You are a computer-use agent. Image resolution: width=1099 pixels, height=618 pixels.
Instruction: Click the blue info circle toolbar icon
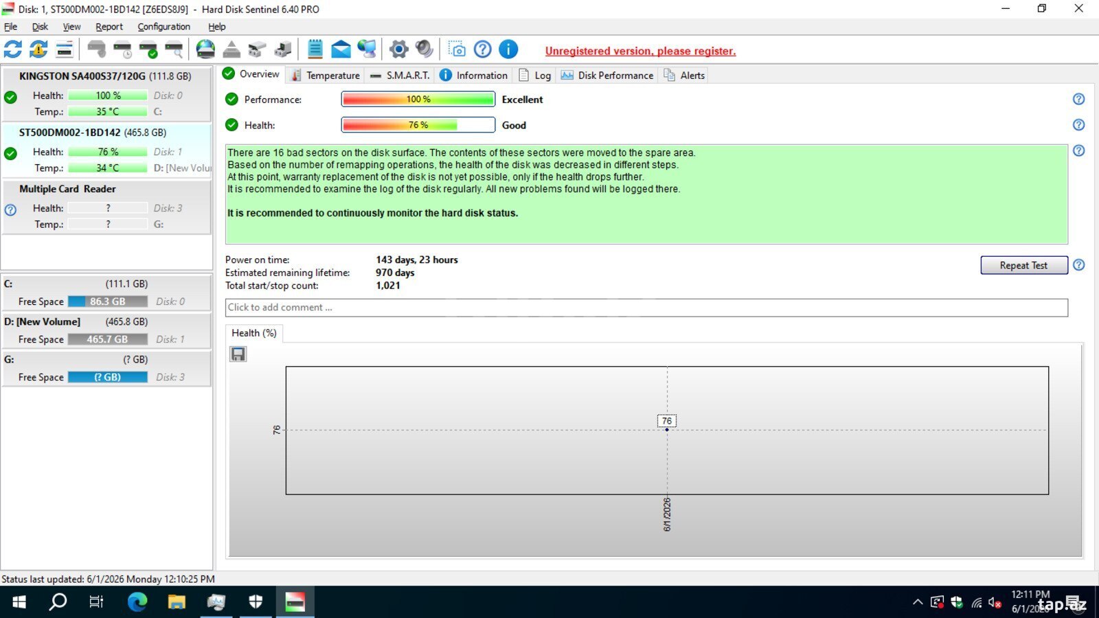pos(508,49)
